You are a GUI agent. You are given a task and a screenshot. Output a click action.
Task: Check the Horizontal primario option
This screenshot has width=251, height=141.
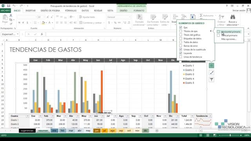tap(218, 32)
